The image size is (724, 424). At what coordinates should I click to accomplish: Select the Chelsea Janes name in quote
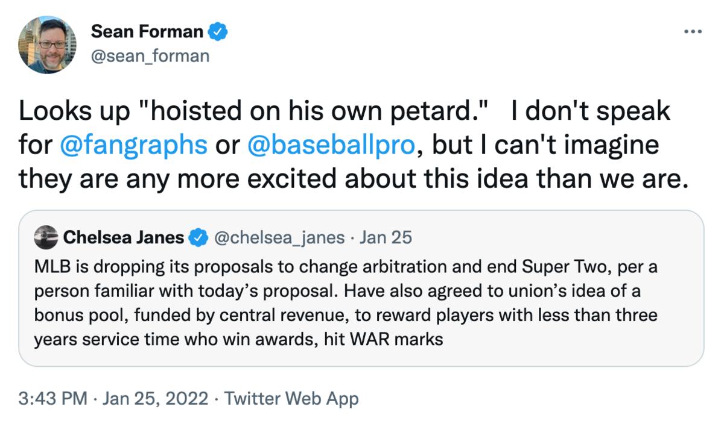point(123,238)
